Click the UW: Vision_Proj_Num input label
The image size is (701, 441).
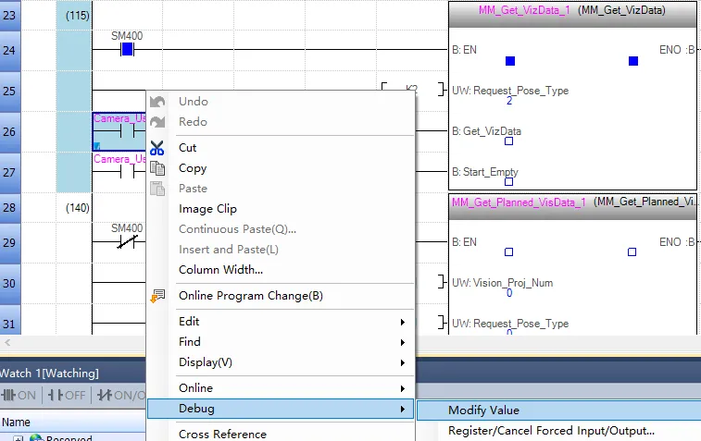click(503, 283)
